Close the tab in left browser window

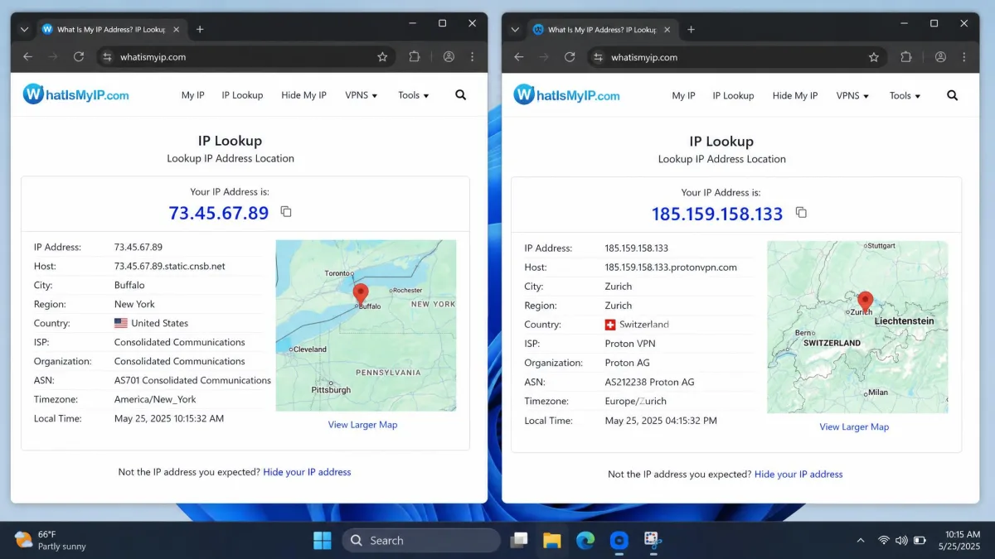click(x=176, y=29)
